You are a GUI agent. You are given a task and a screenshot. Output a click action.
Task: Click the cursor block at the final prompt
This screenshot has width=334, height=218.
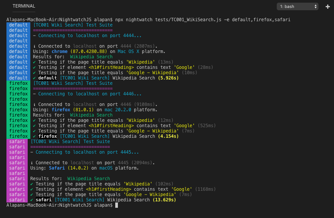pyautogui.click(x=117, y=205)
